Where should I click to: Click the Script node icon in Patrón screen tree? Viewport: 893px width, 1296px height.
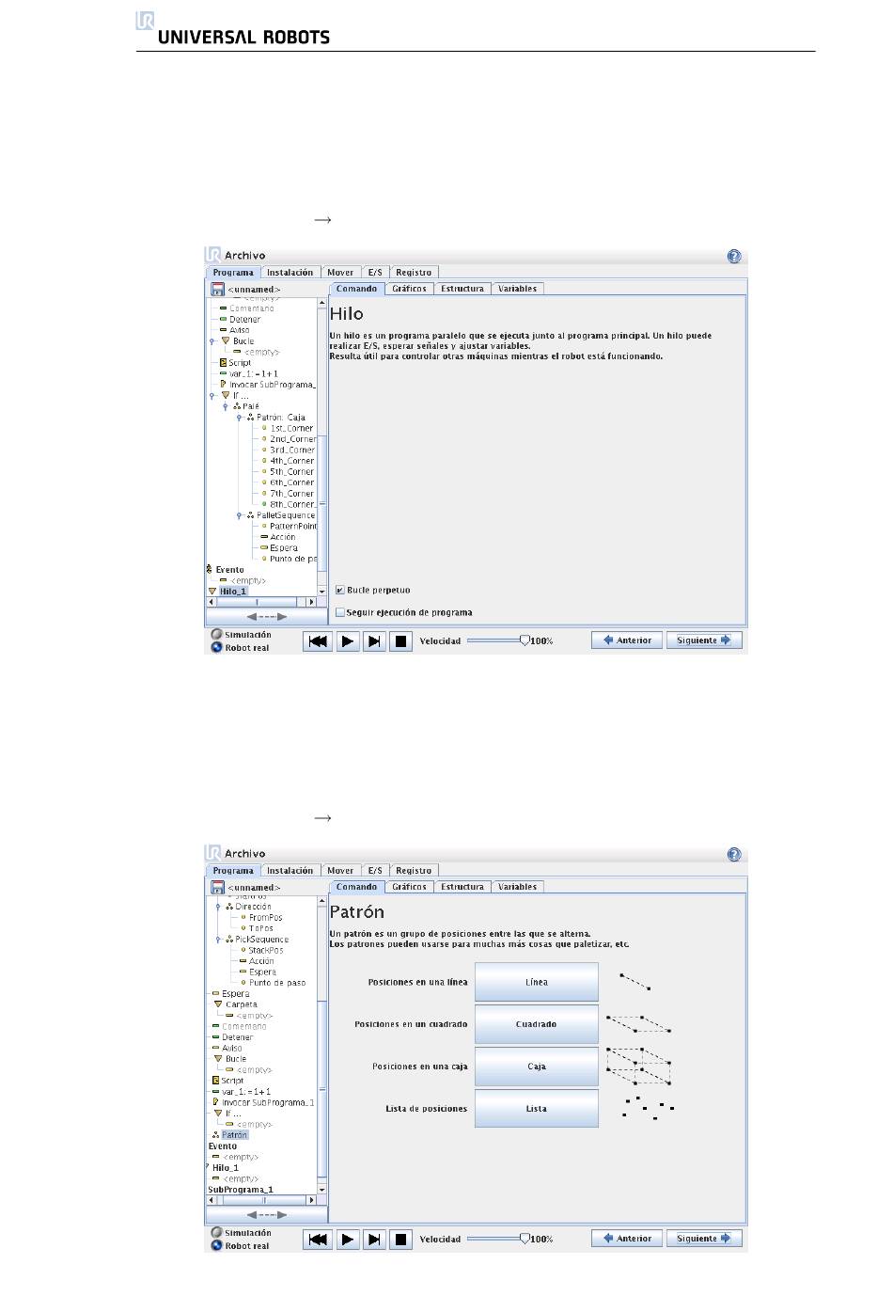215,1081
